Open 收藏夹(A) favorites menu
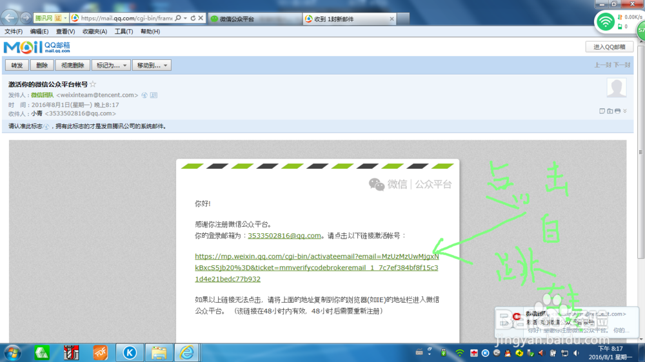Image resolution: width=645 pixels, height=362 pixels. coord(95,32)
